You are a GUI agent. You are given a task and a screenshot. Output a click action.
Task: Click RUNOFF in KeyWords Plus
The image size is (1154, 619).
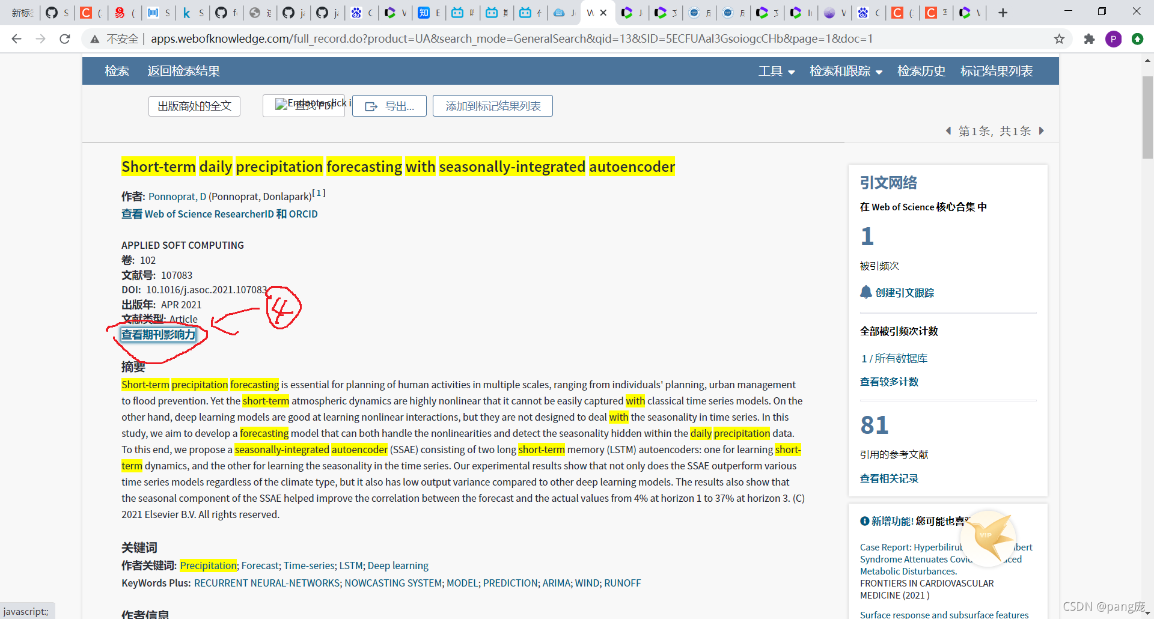pyautogui.click(x=623, y=583)
